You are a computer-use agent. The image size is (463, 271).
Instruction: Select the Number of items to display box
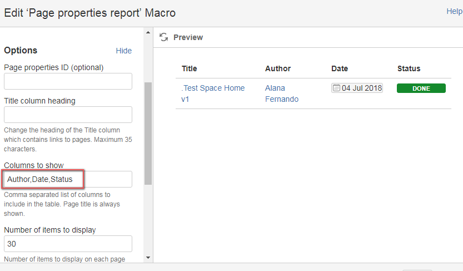68,244
